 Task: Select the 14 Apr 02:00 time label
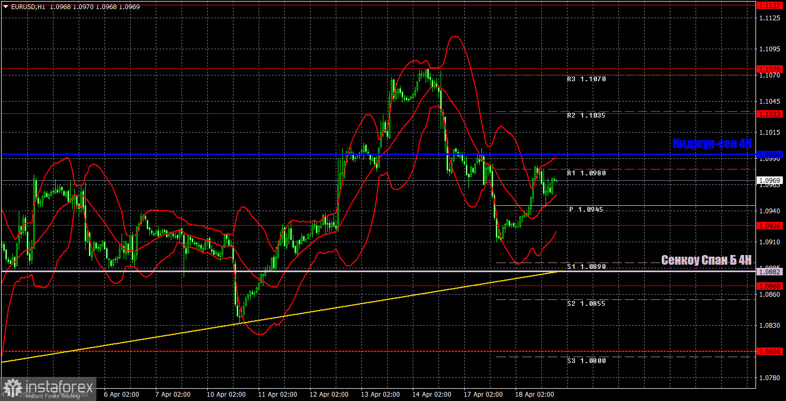click(432, 395)
